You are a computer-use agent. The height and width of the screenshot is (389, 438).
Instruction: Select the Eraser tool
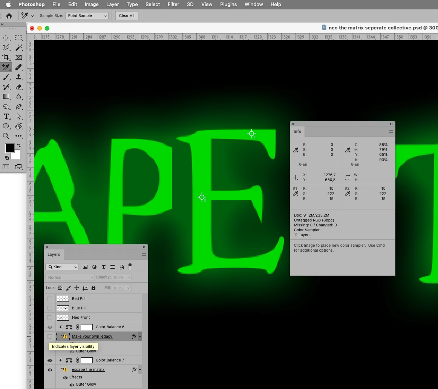tap(18, 87)
